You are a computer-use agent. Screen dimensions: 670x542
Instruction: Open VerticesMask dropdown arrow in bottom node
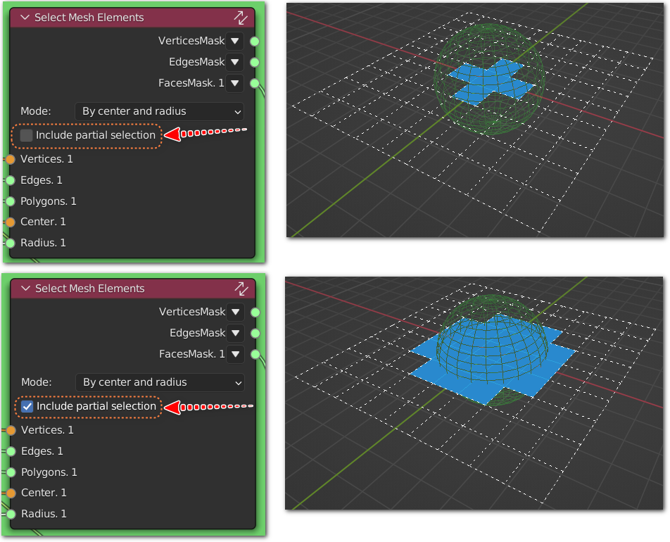click(x=236, y=312)
